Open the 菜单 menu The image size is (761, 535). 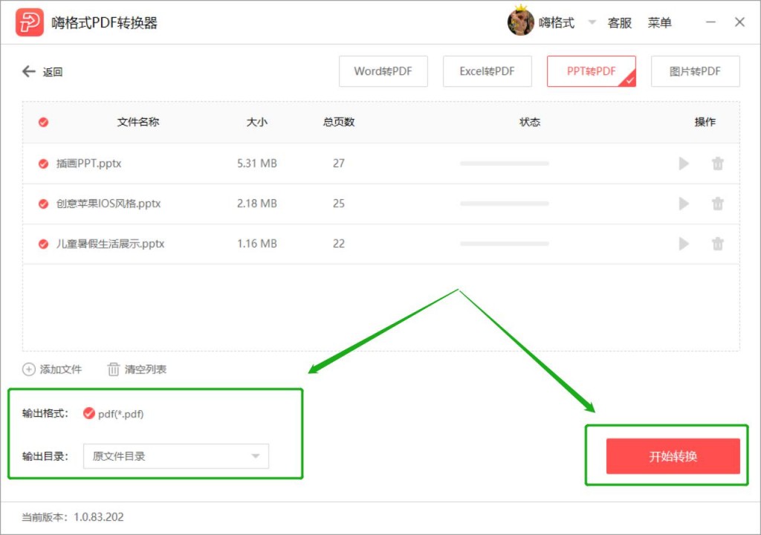(660, 23)
